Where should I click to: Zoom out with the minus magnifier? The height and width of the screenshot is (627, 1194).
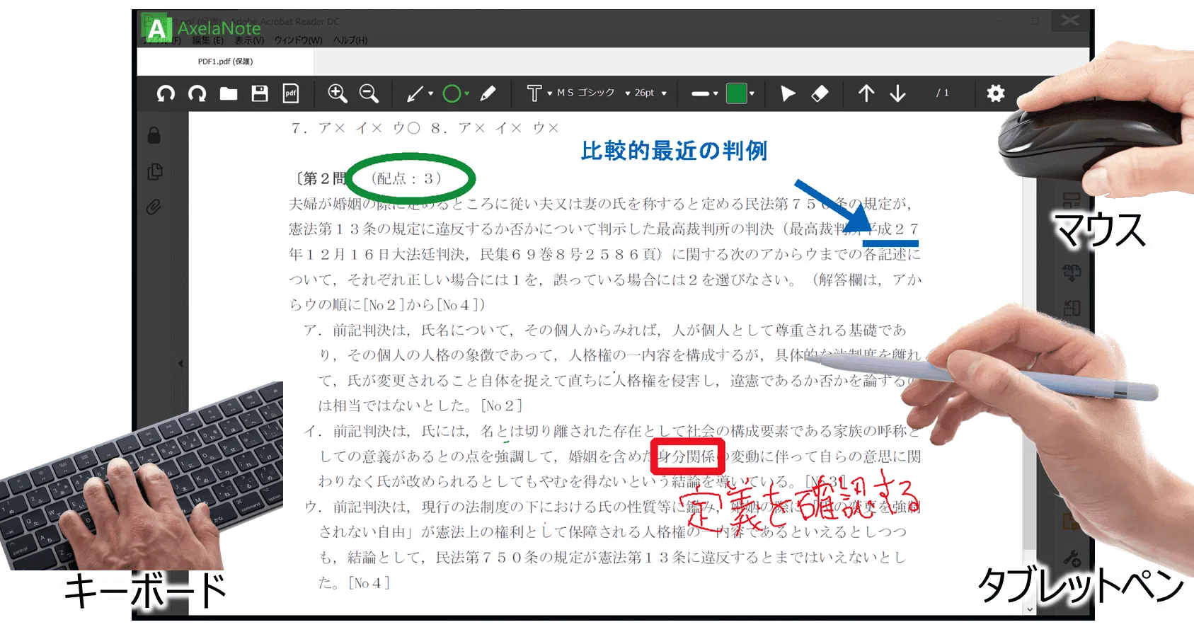click(369, 93)
